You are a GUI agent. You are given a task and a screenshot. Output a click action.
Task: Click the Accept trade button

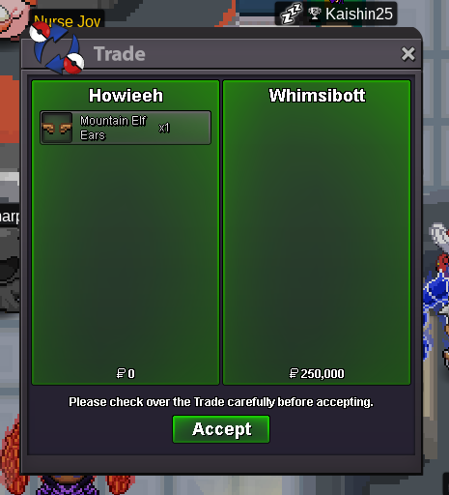(x=221, y=429)
